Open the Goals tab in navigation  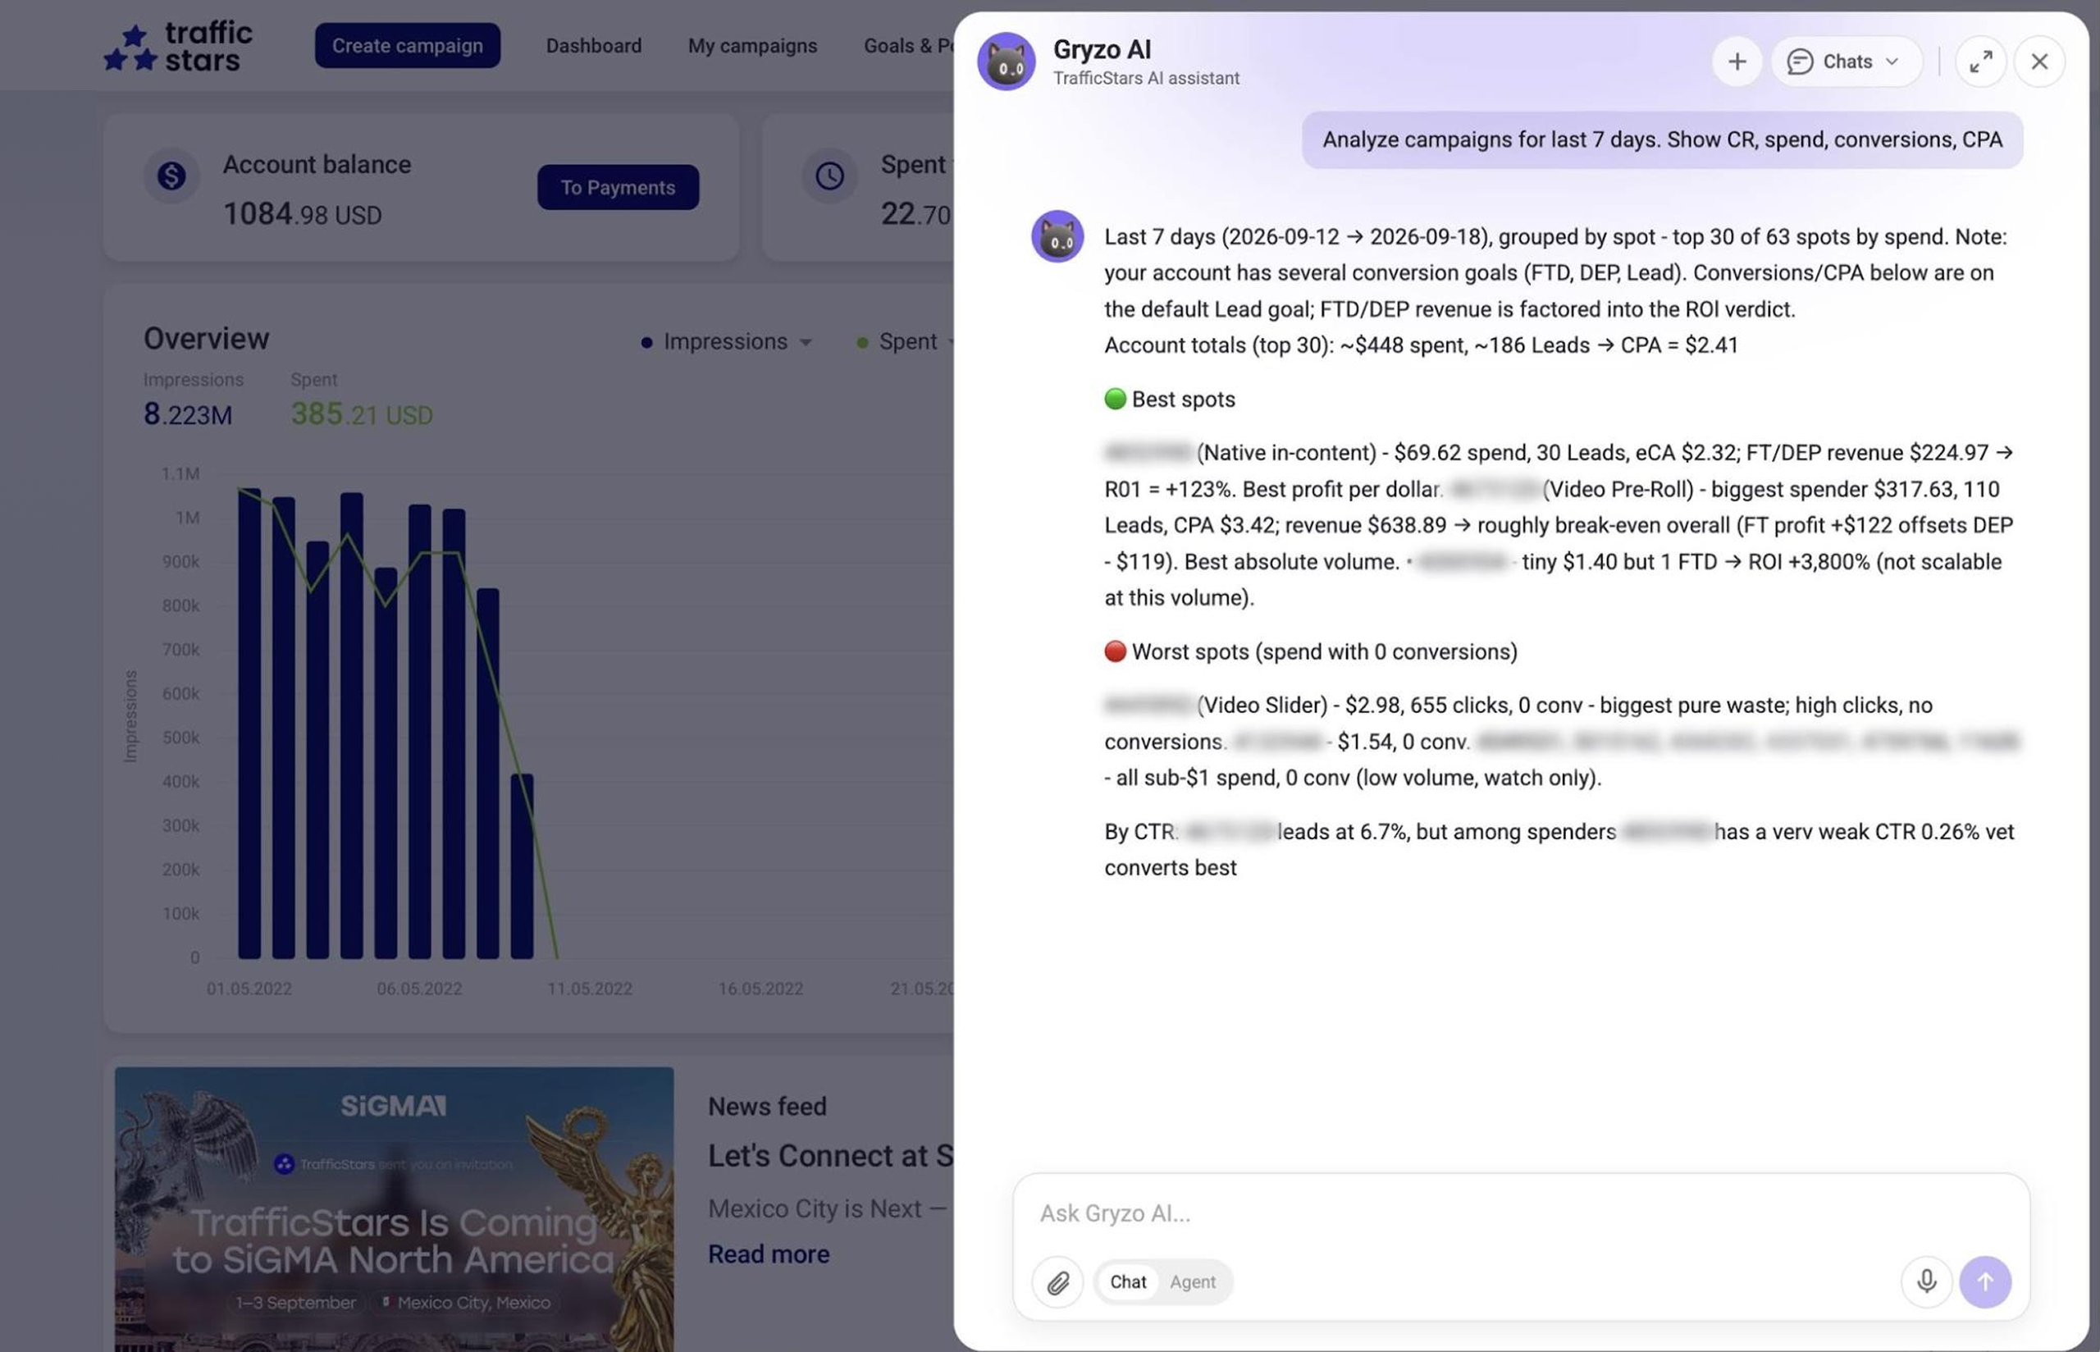pyautogui.click(x=908, y=46)
